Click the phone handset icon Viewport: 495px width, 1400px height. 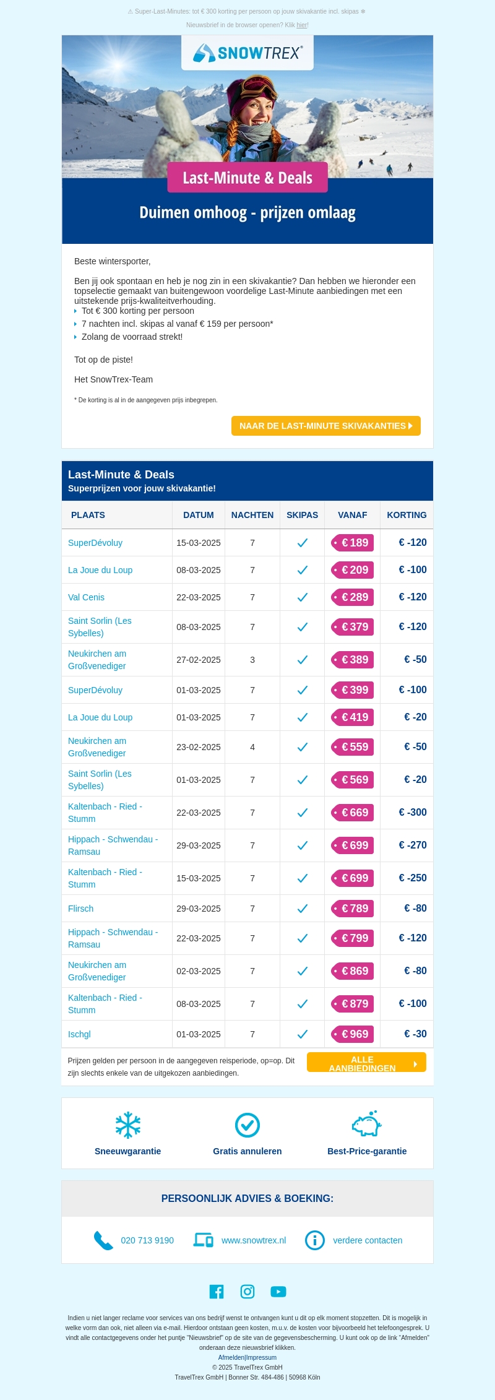(103, 1240)
